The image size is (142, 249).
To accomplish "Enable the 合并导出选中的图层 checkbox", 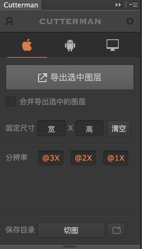I will 11,102.
